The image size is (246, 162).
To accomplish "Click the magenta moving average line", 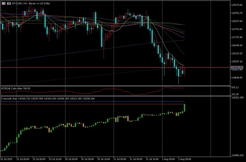I will click(x=178, y=34).
